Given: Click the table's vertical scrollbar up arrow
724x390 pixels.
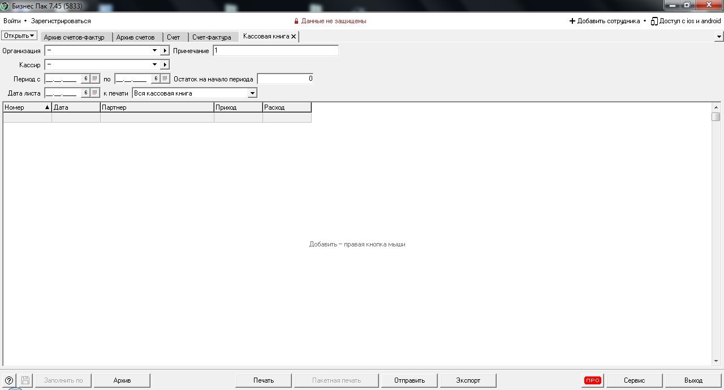Looking at the screenshot, I should click(x=716, y=107).
